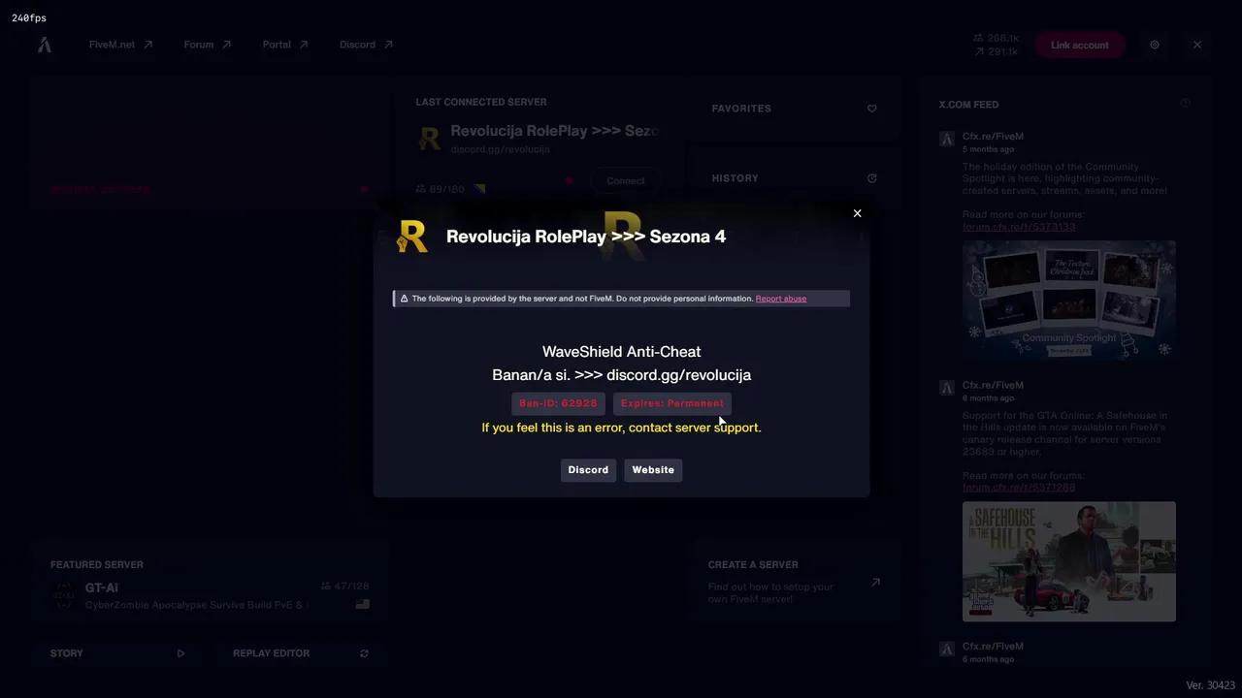Click the Revolucija R logo in dialog header

tap(412, 237)
